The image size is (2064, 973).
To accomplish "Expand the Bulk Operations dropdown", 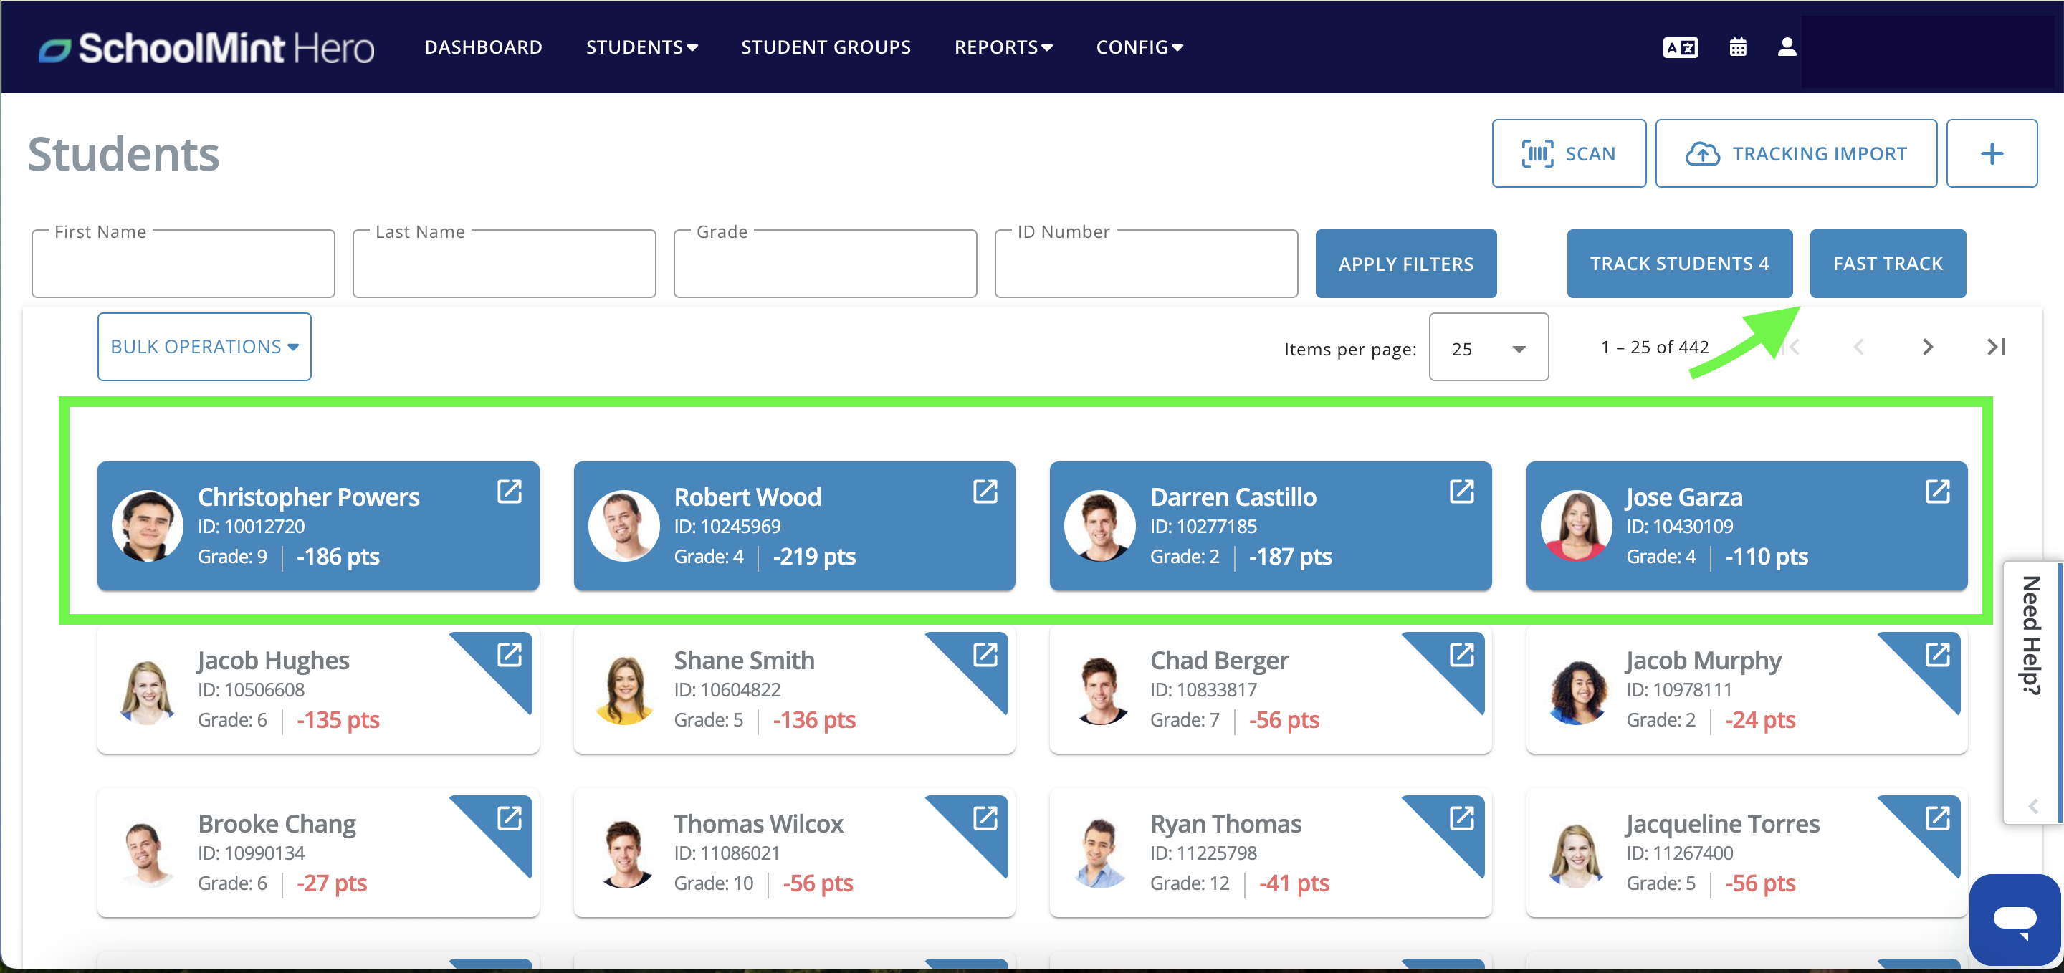I will (204, 347).
